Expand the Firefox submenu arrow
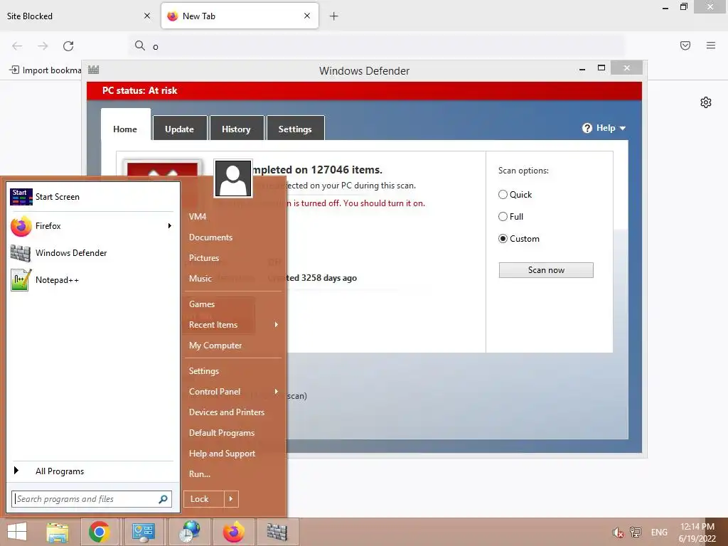 pos(170,225)
